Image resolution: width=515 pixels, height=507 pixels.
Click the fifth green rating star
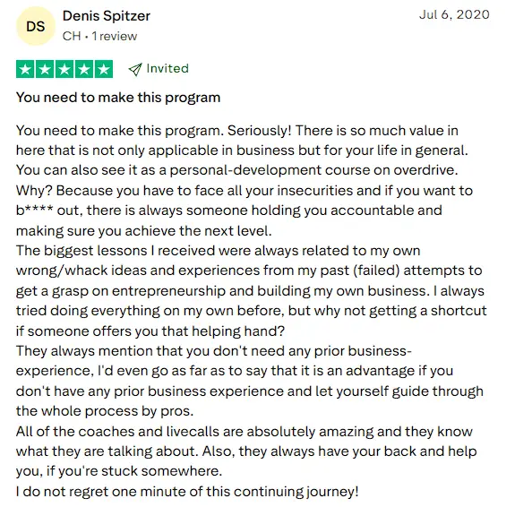tap(104, 69)
